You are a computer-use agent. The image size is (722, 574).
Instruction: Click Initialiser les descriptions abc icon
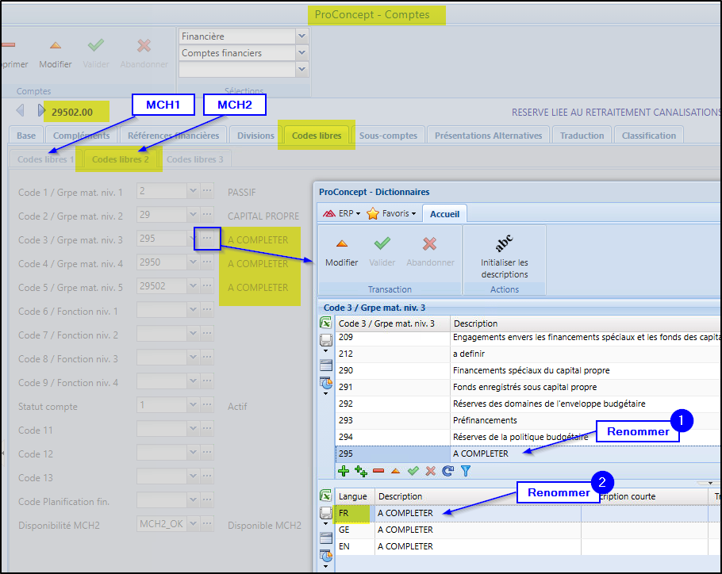pos(504,243)
